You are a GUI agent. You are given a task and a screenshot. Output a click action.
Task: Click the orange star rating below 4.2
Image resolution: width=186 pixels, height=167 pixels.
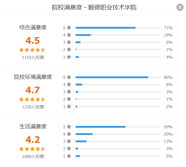click(x=32, y=149)
